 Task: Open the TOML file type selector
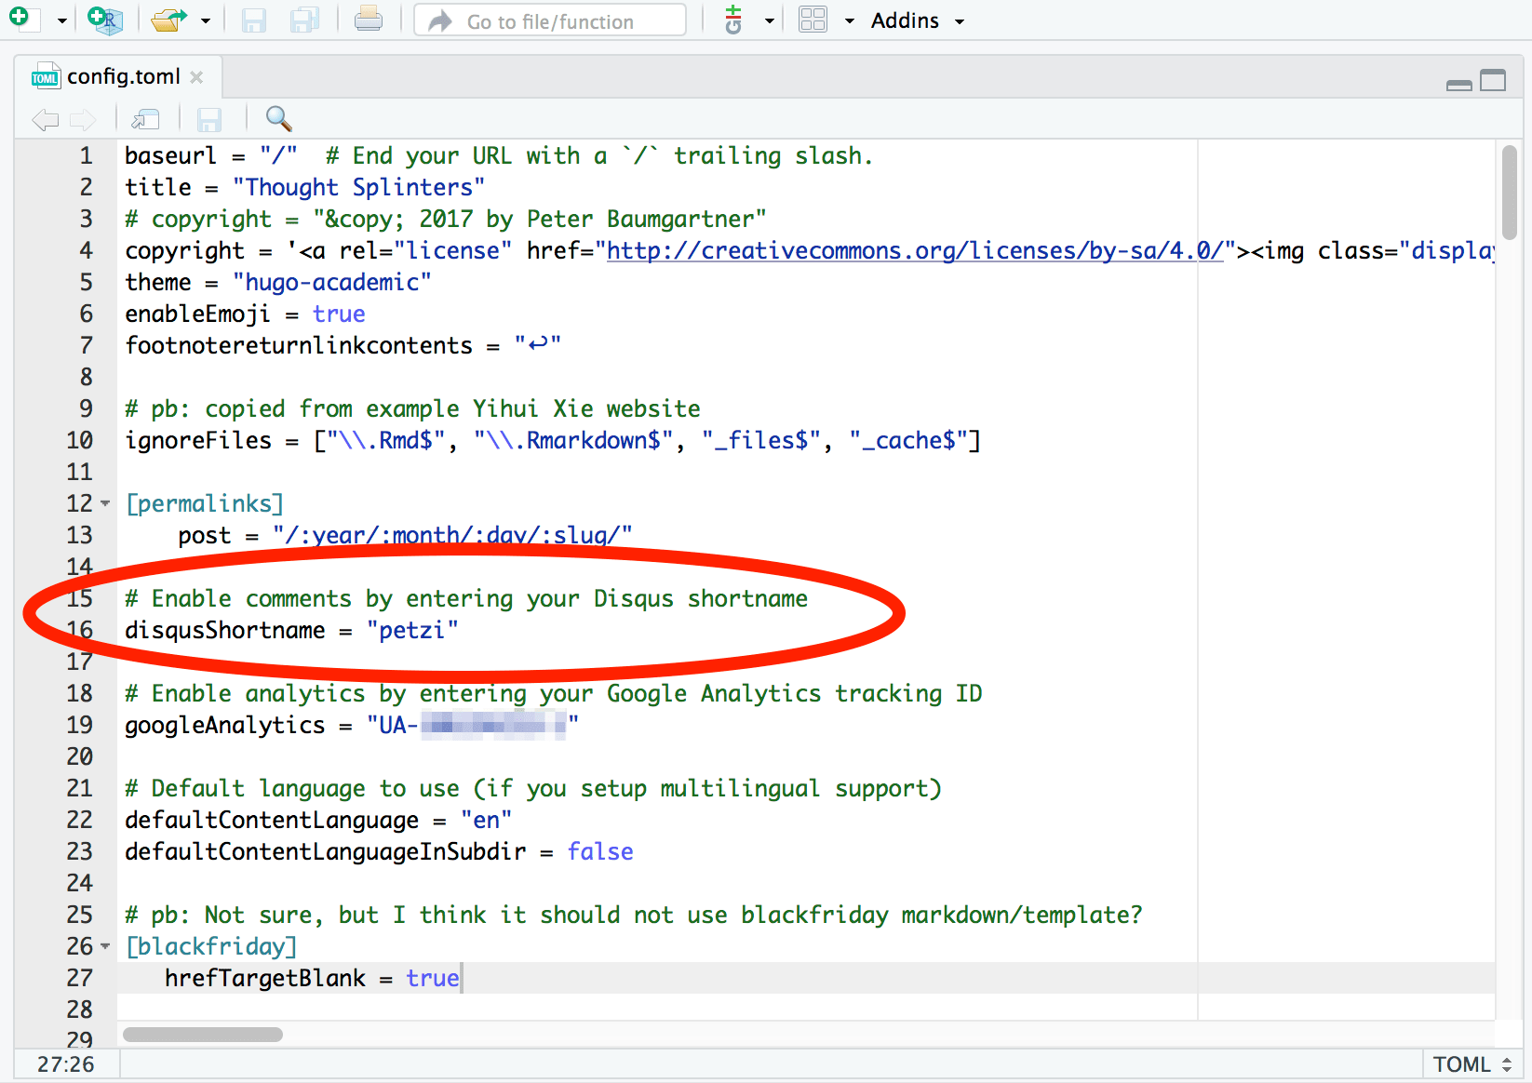[x=1472, y=1064]
